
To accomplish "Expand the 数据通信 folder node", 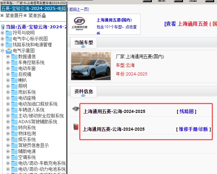I will pos(8,57).
